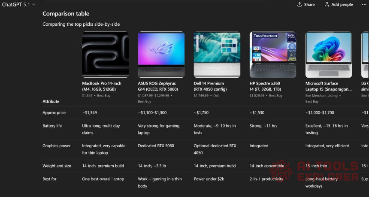Open the ASUS ROG Zephyrus G14 product image

pyautogui.click(x=161, y=55)
